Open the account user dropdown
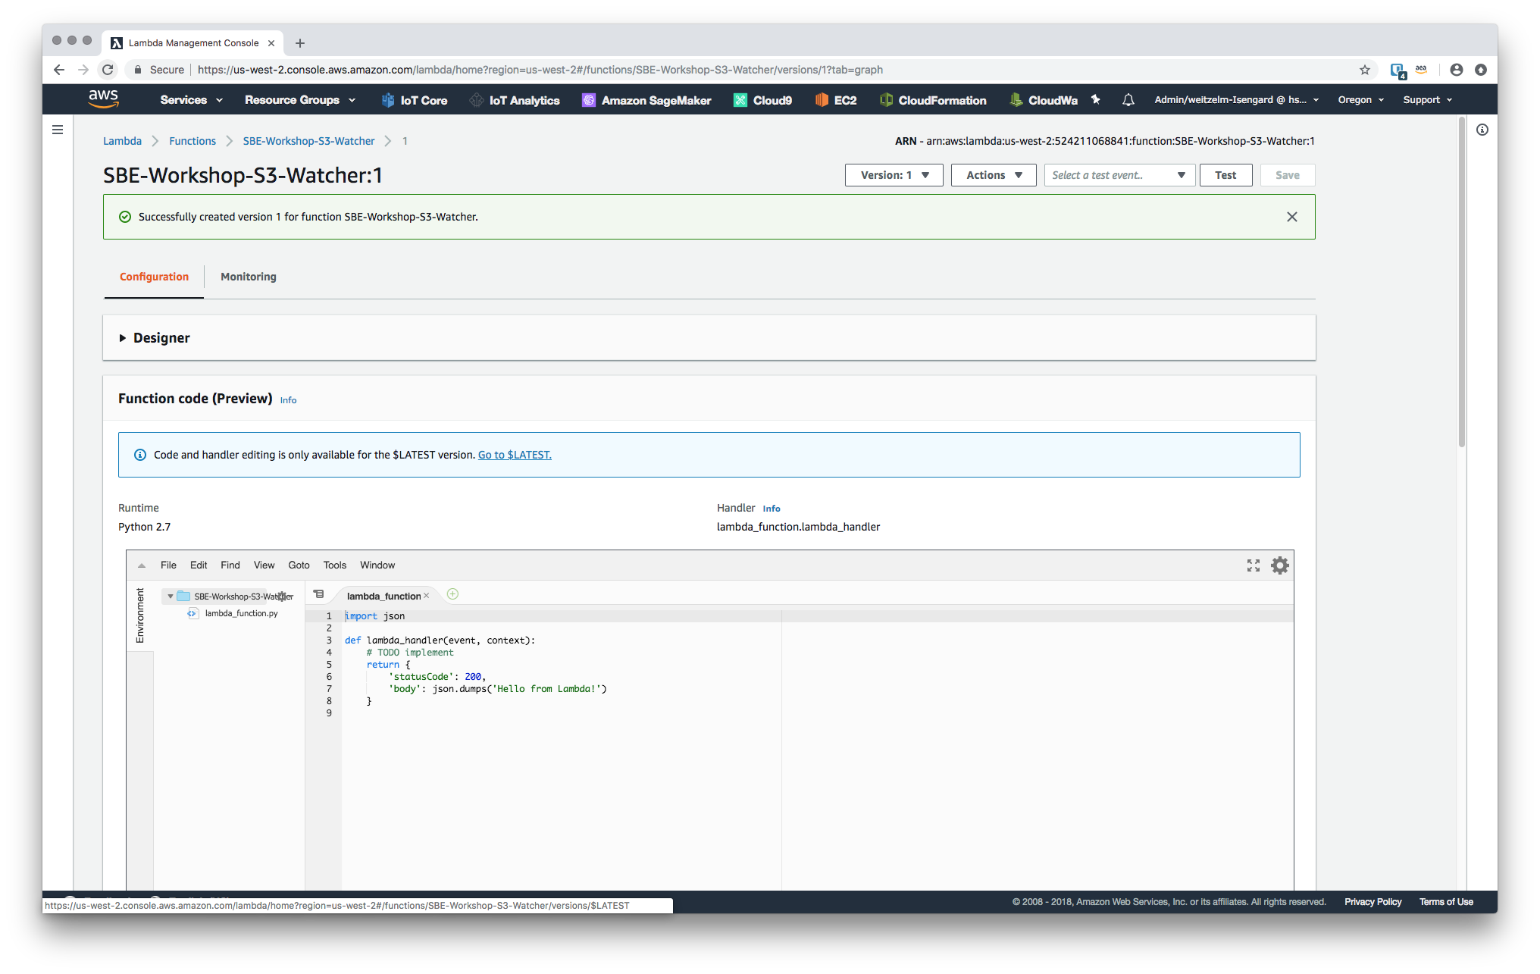The height and width of the screenshot is (974, 1540). (1237, 100)
